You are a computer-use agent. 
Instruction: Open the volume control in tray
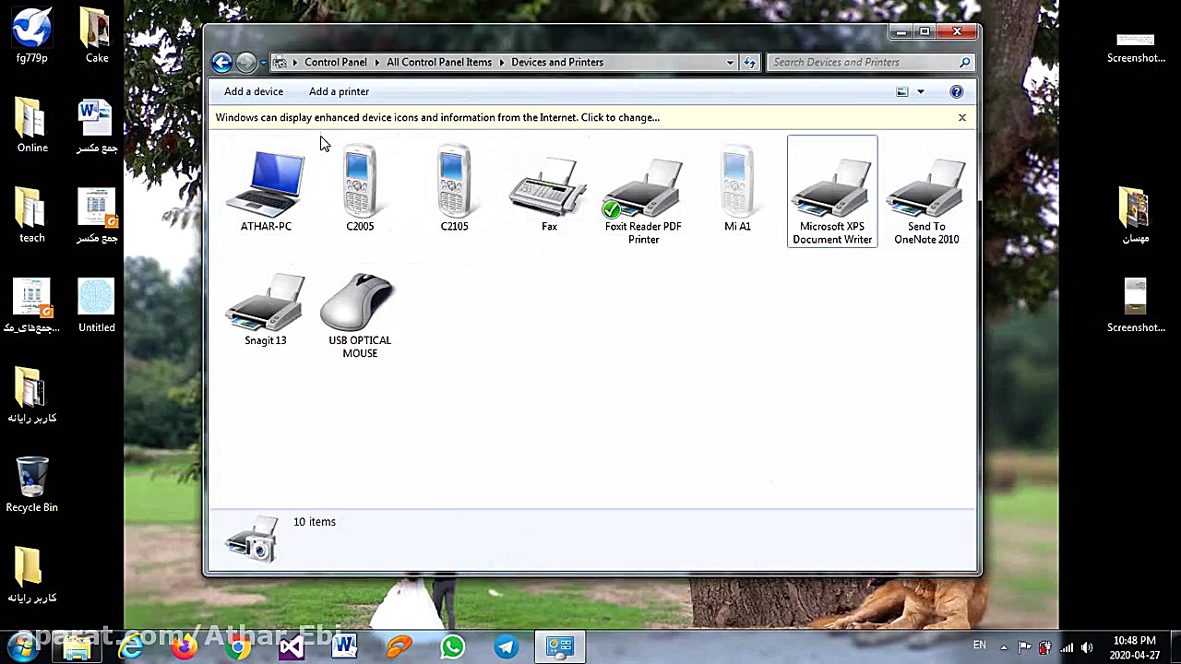(1087, 647)
